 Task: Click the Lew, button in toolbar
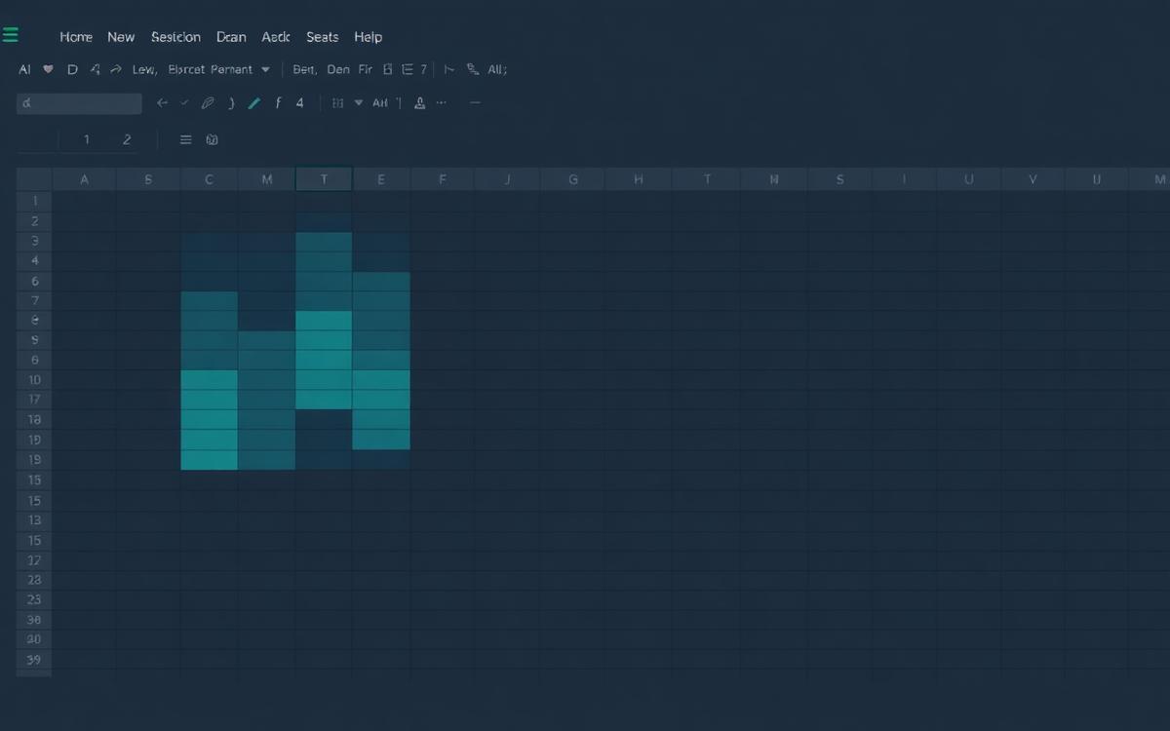[144, 69]
